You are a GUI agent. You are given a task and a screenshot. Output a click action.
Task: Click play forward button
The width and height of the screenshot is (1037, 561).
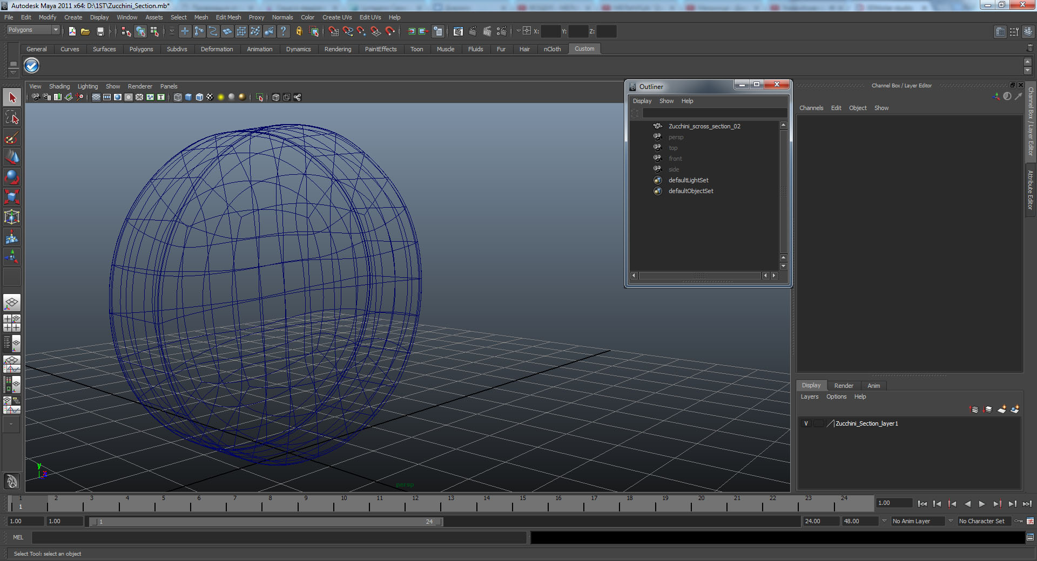(x=982, y=504)
